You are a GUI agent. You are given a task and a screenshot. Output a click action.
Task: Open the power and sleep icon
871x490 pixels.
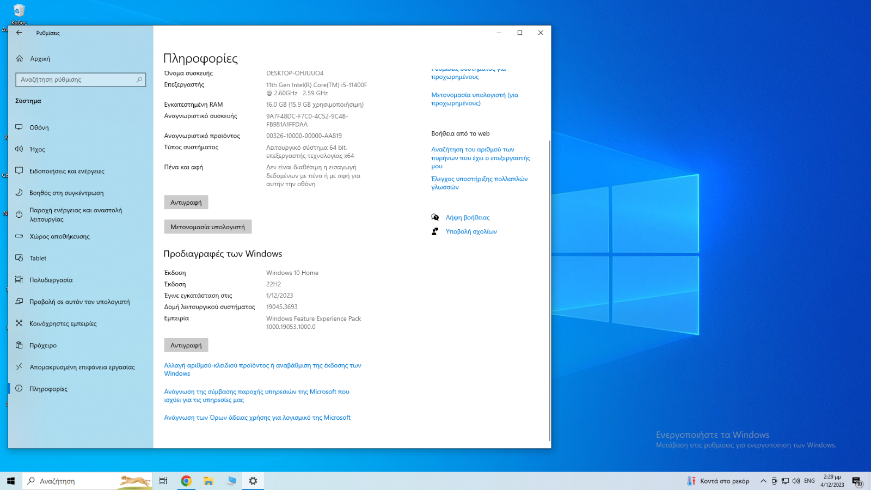coord(19,215)
